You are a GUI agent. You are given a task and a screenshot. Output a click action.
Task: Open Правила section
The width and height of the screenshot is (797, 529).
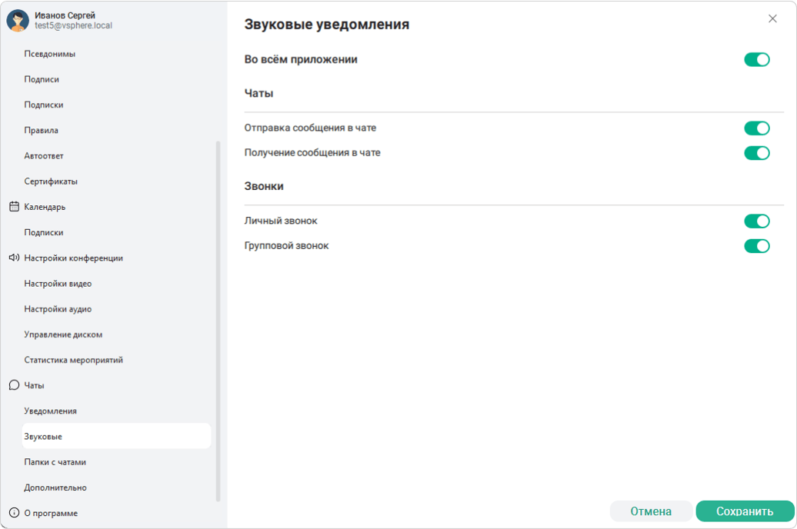tap(42, 130)
